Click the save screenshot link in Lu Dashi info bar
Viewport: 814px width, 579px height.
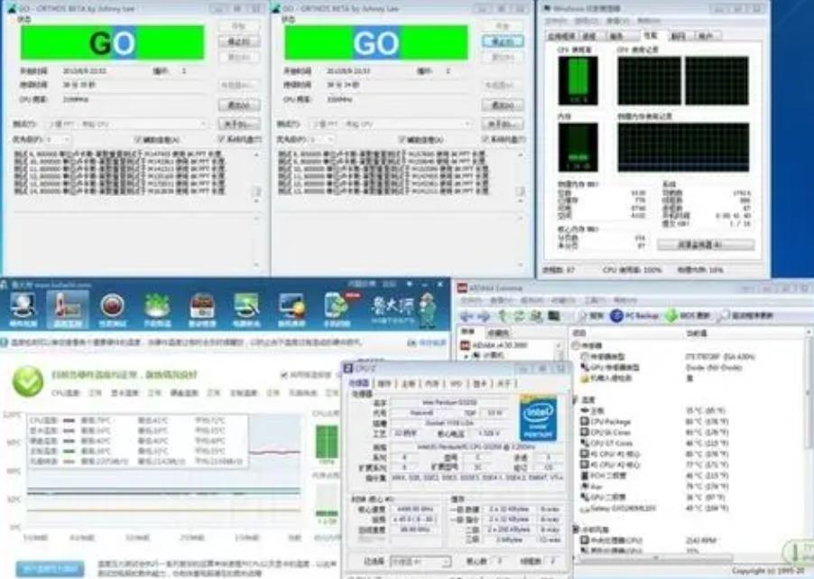(x=427, y=342)
